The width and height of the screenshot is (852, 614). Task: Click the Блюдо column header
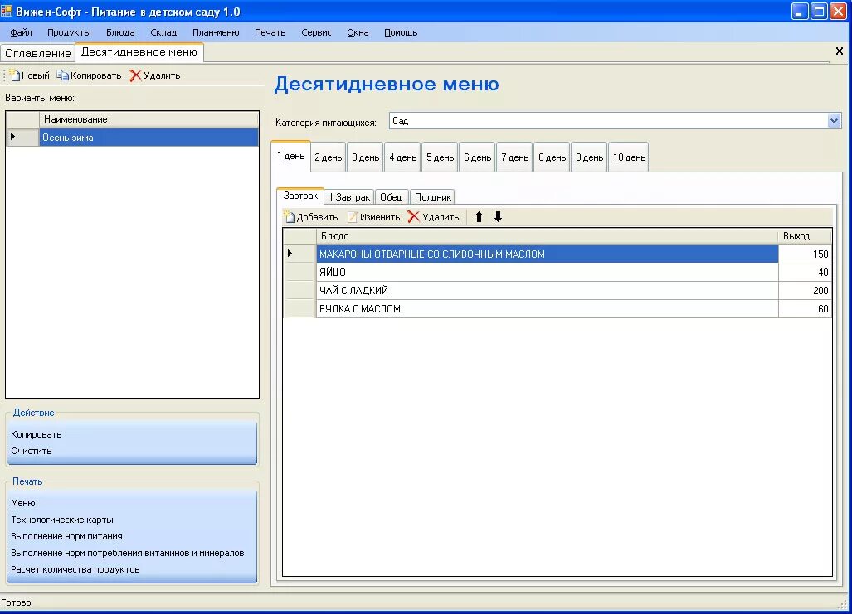tap(548, 236)
